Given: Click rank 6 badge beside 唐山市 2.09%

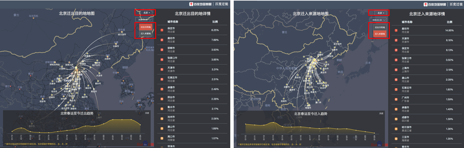Looking at the screenshot, I should click(396, 79).
